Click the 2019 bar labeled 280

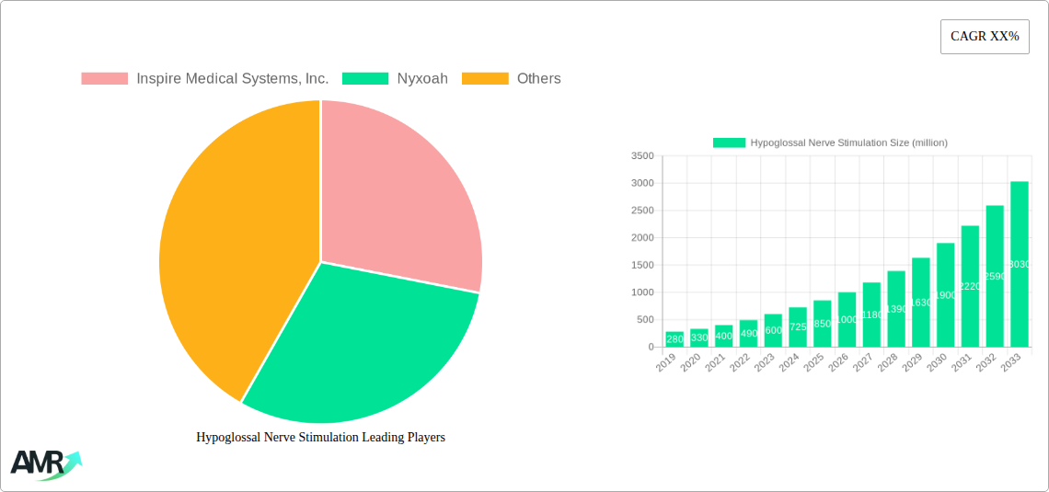pyautogui.click(x=674, y=339)
